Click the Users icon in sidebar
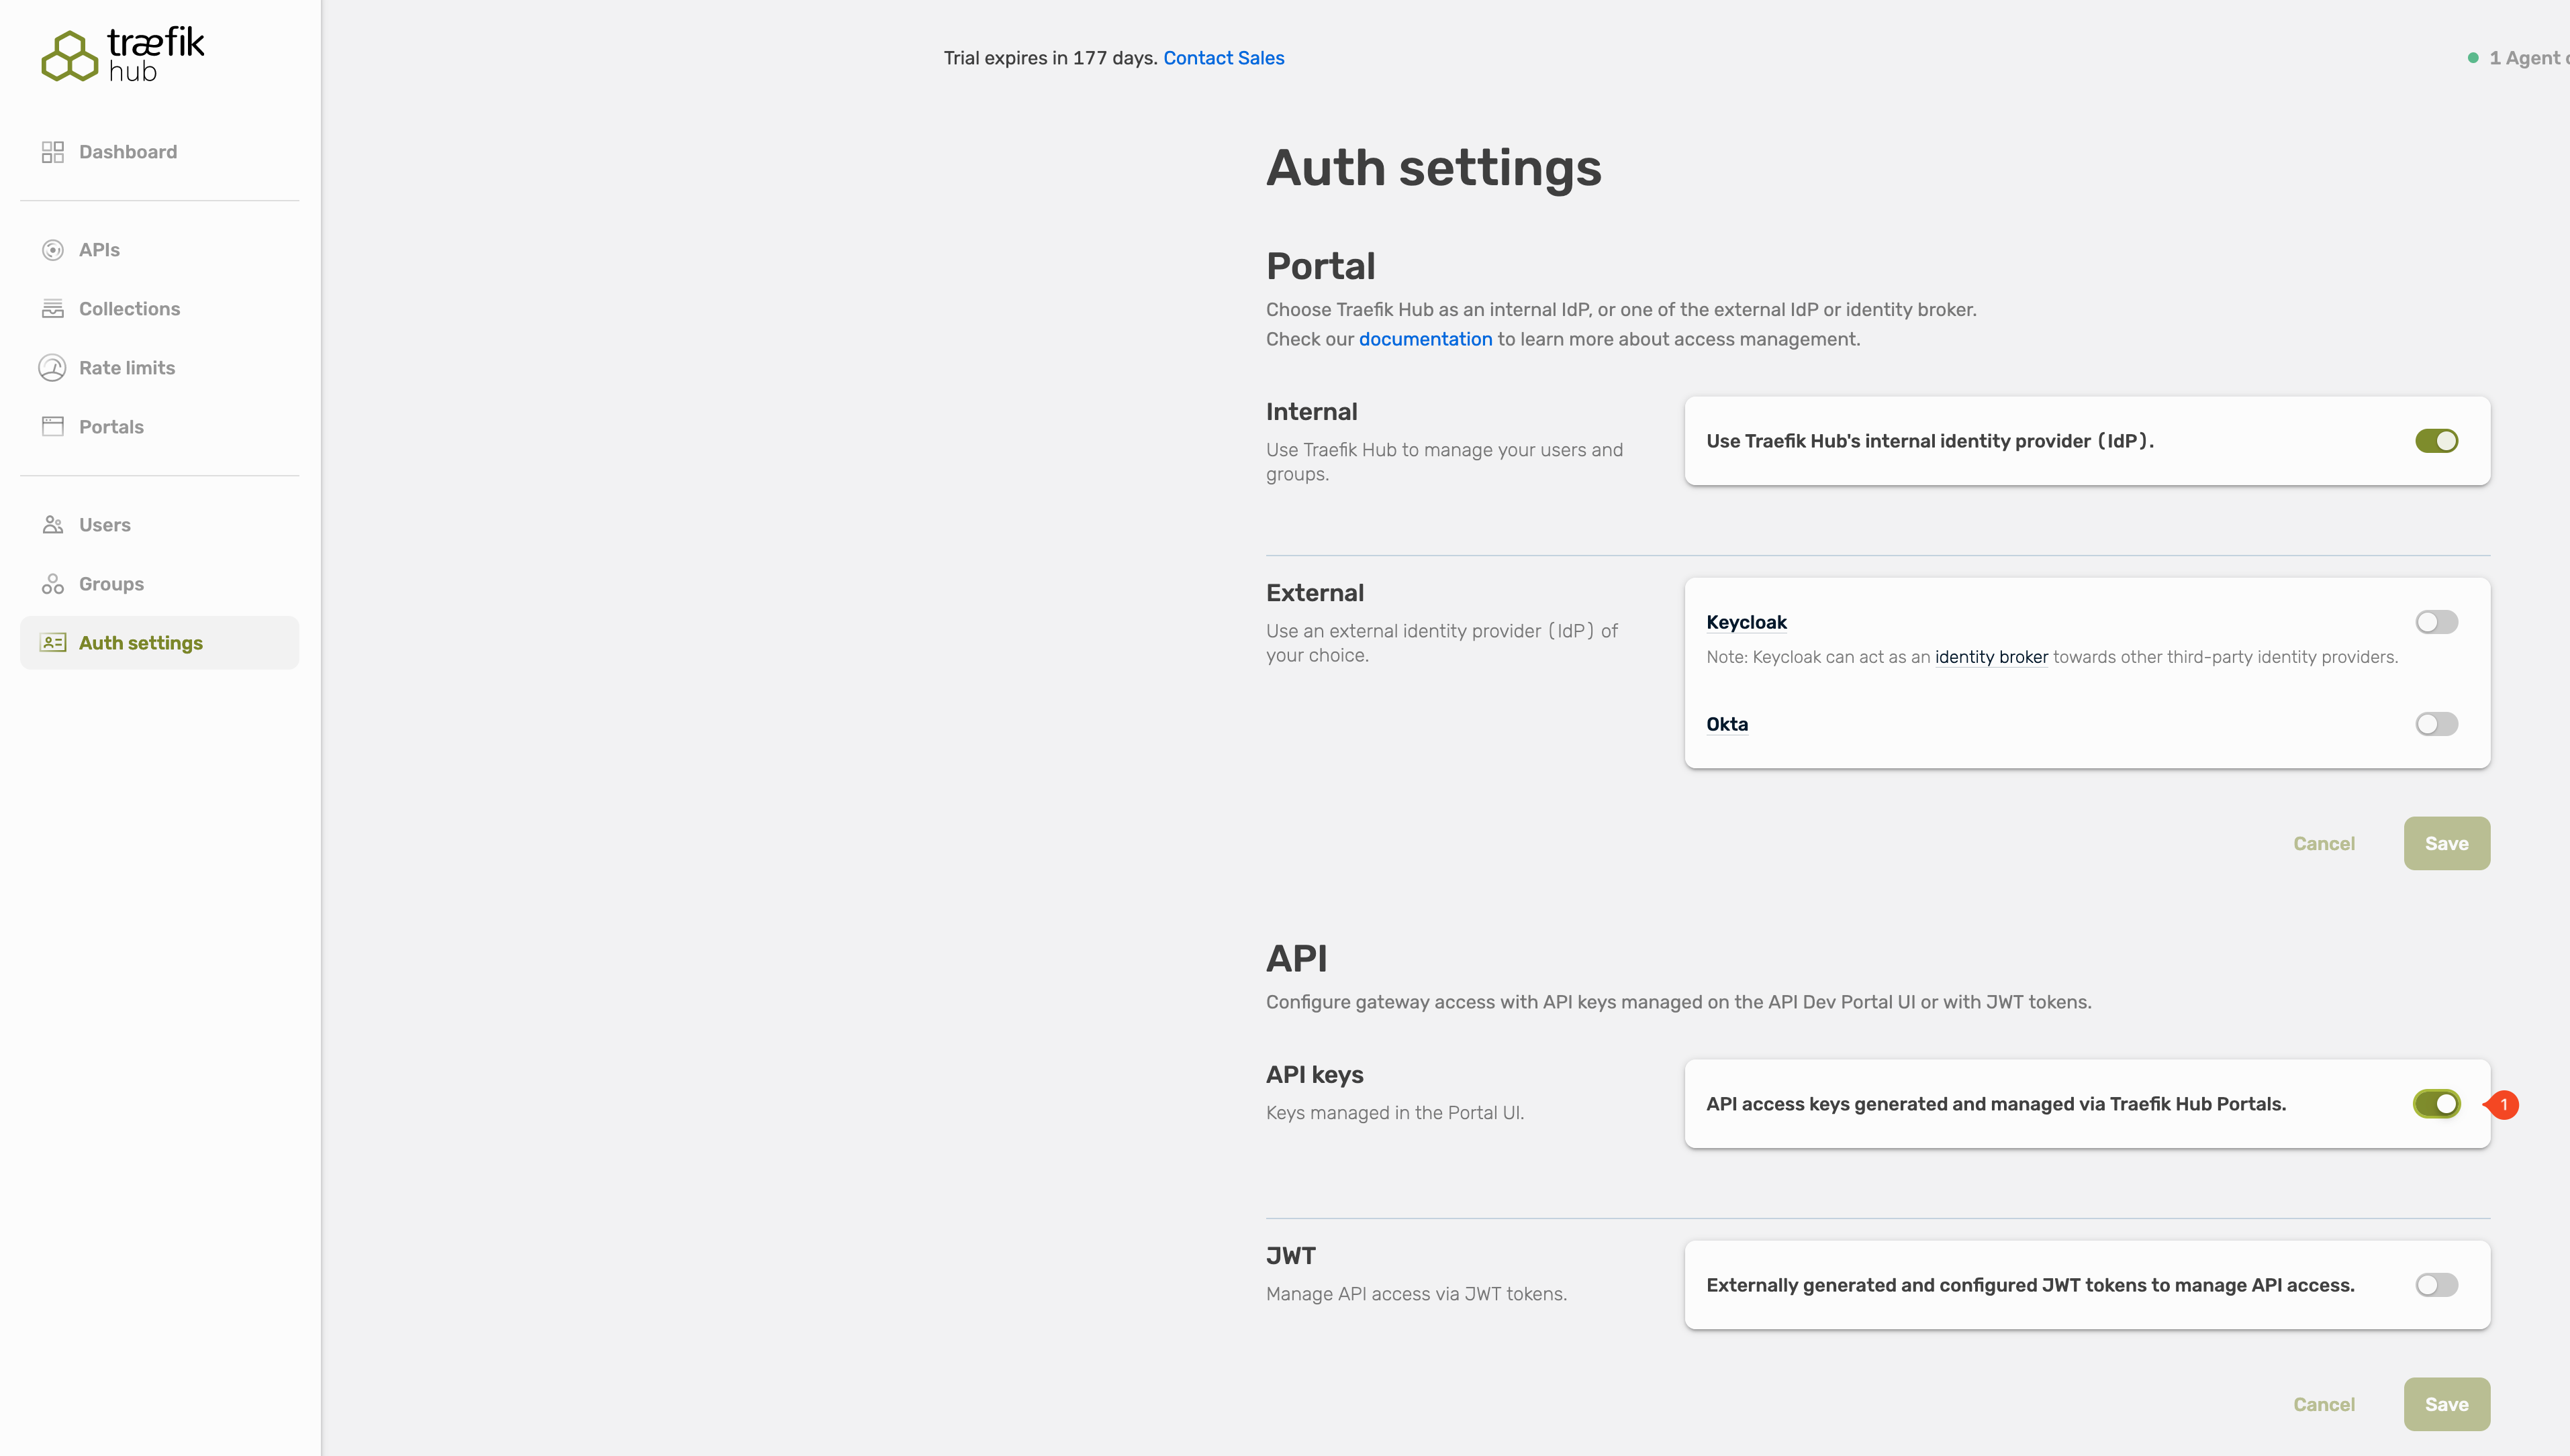The image size is (2570, 1456). tap(53, 524)
